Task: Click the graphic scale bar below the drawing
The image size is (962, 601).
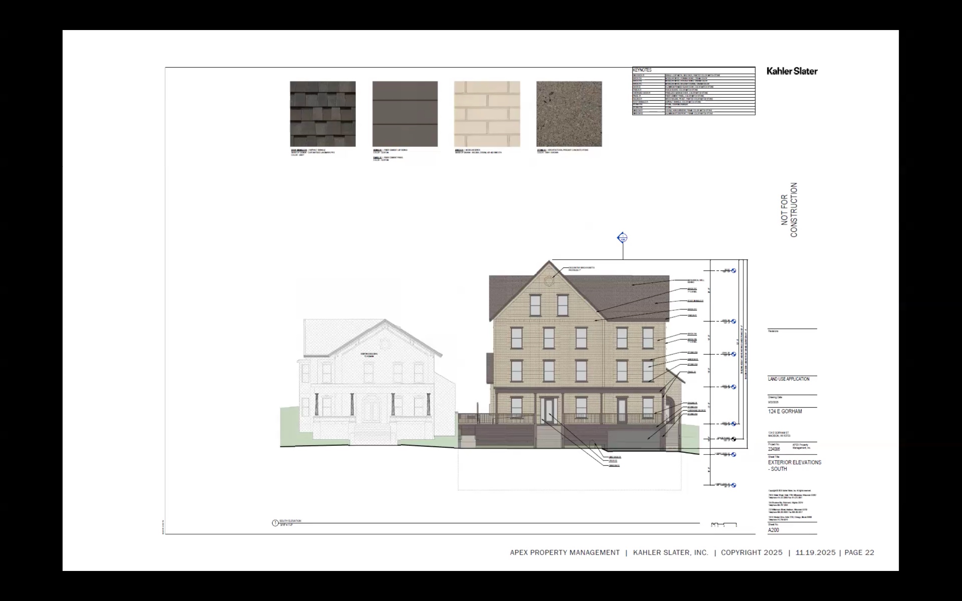Action: tap(723, 525)
